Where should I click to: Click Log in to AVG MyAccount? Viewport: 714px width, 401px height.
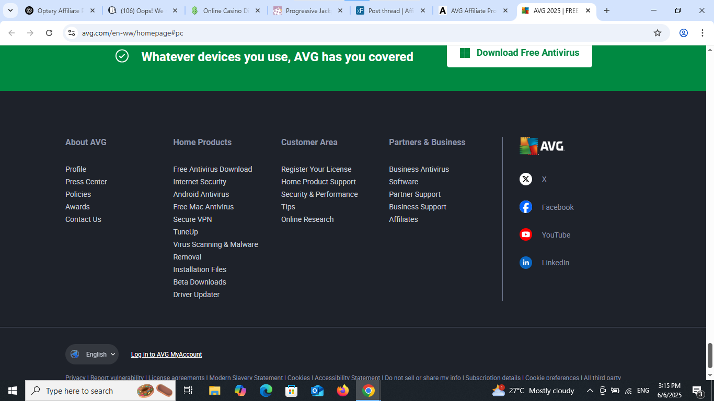point(166,355)
